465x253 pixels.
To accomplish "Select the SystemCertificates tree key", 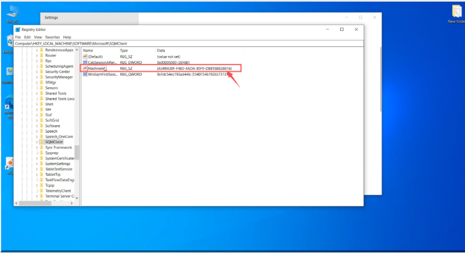I will pos(59,158).
